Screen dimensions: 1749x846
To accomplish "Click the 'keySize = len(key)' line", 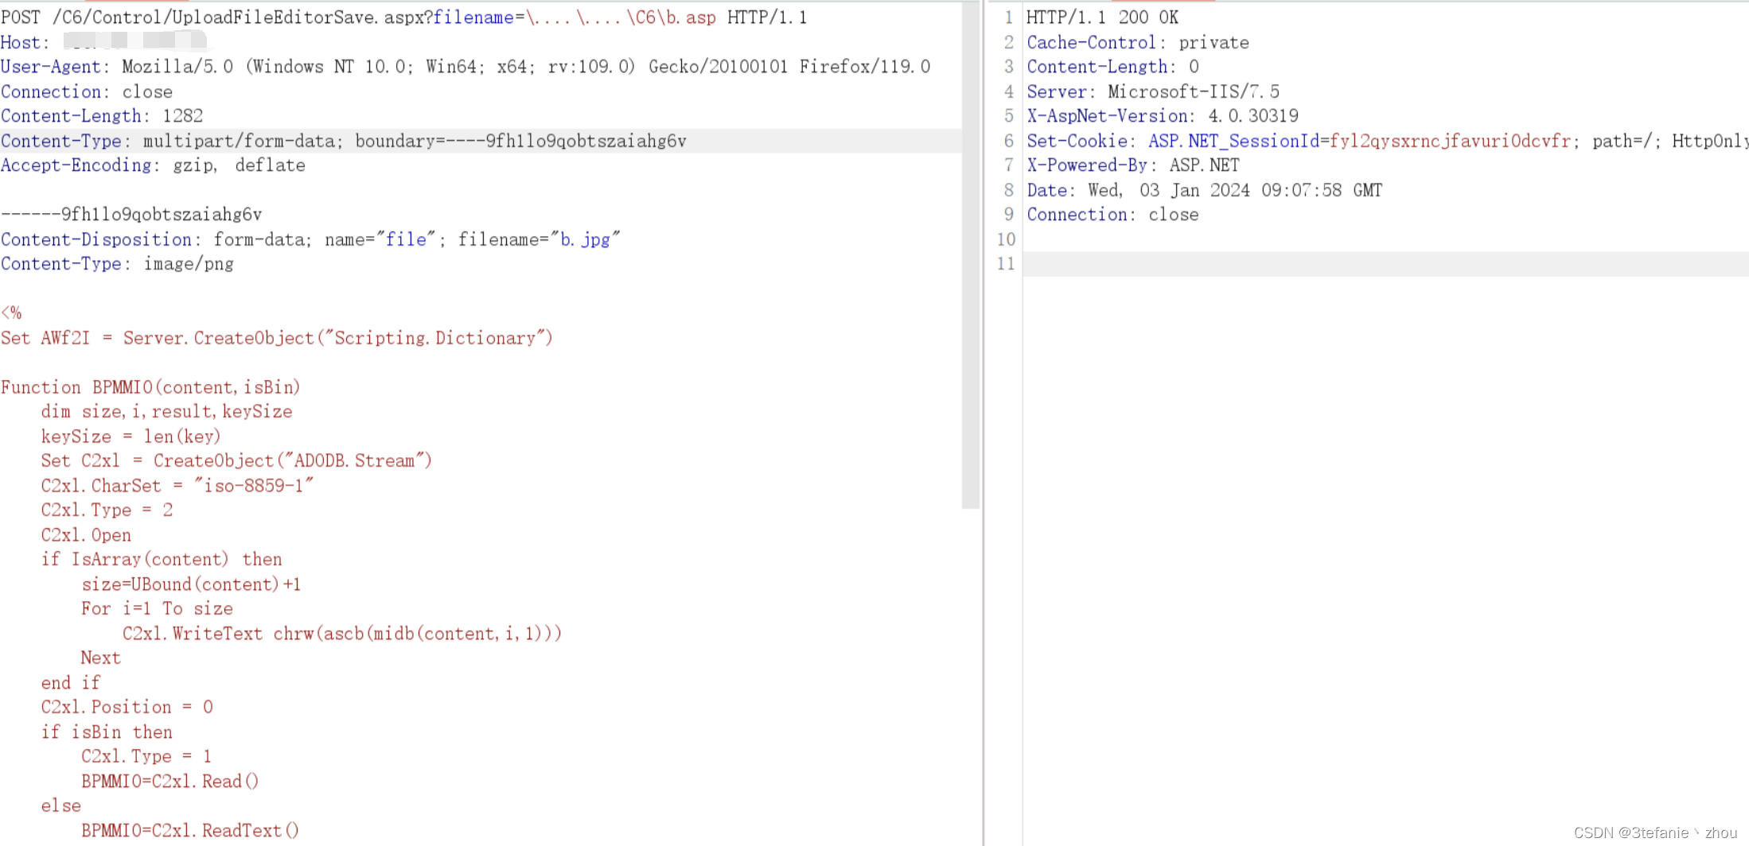I will [x=131, y=437].
